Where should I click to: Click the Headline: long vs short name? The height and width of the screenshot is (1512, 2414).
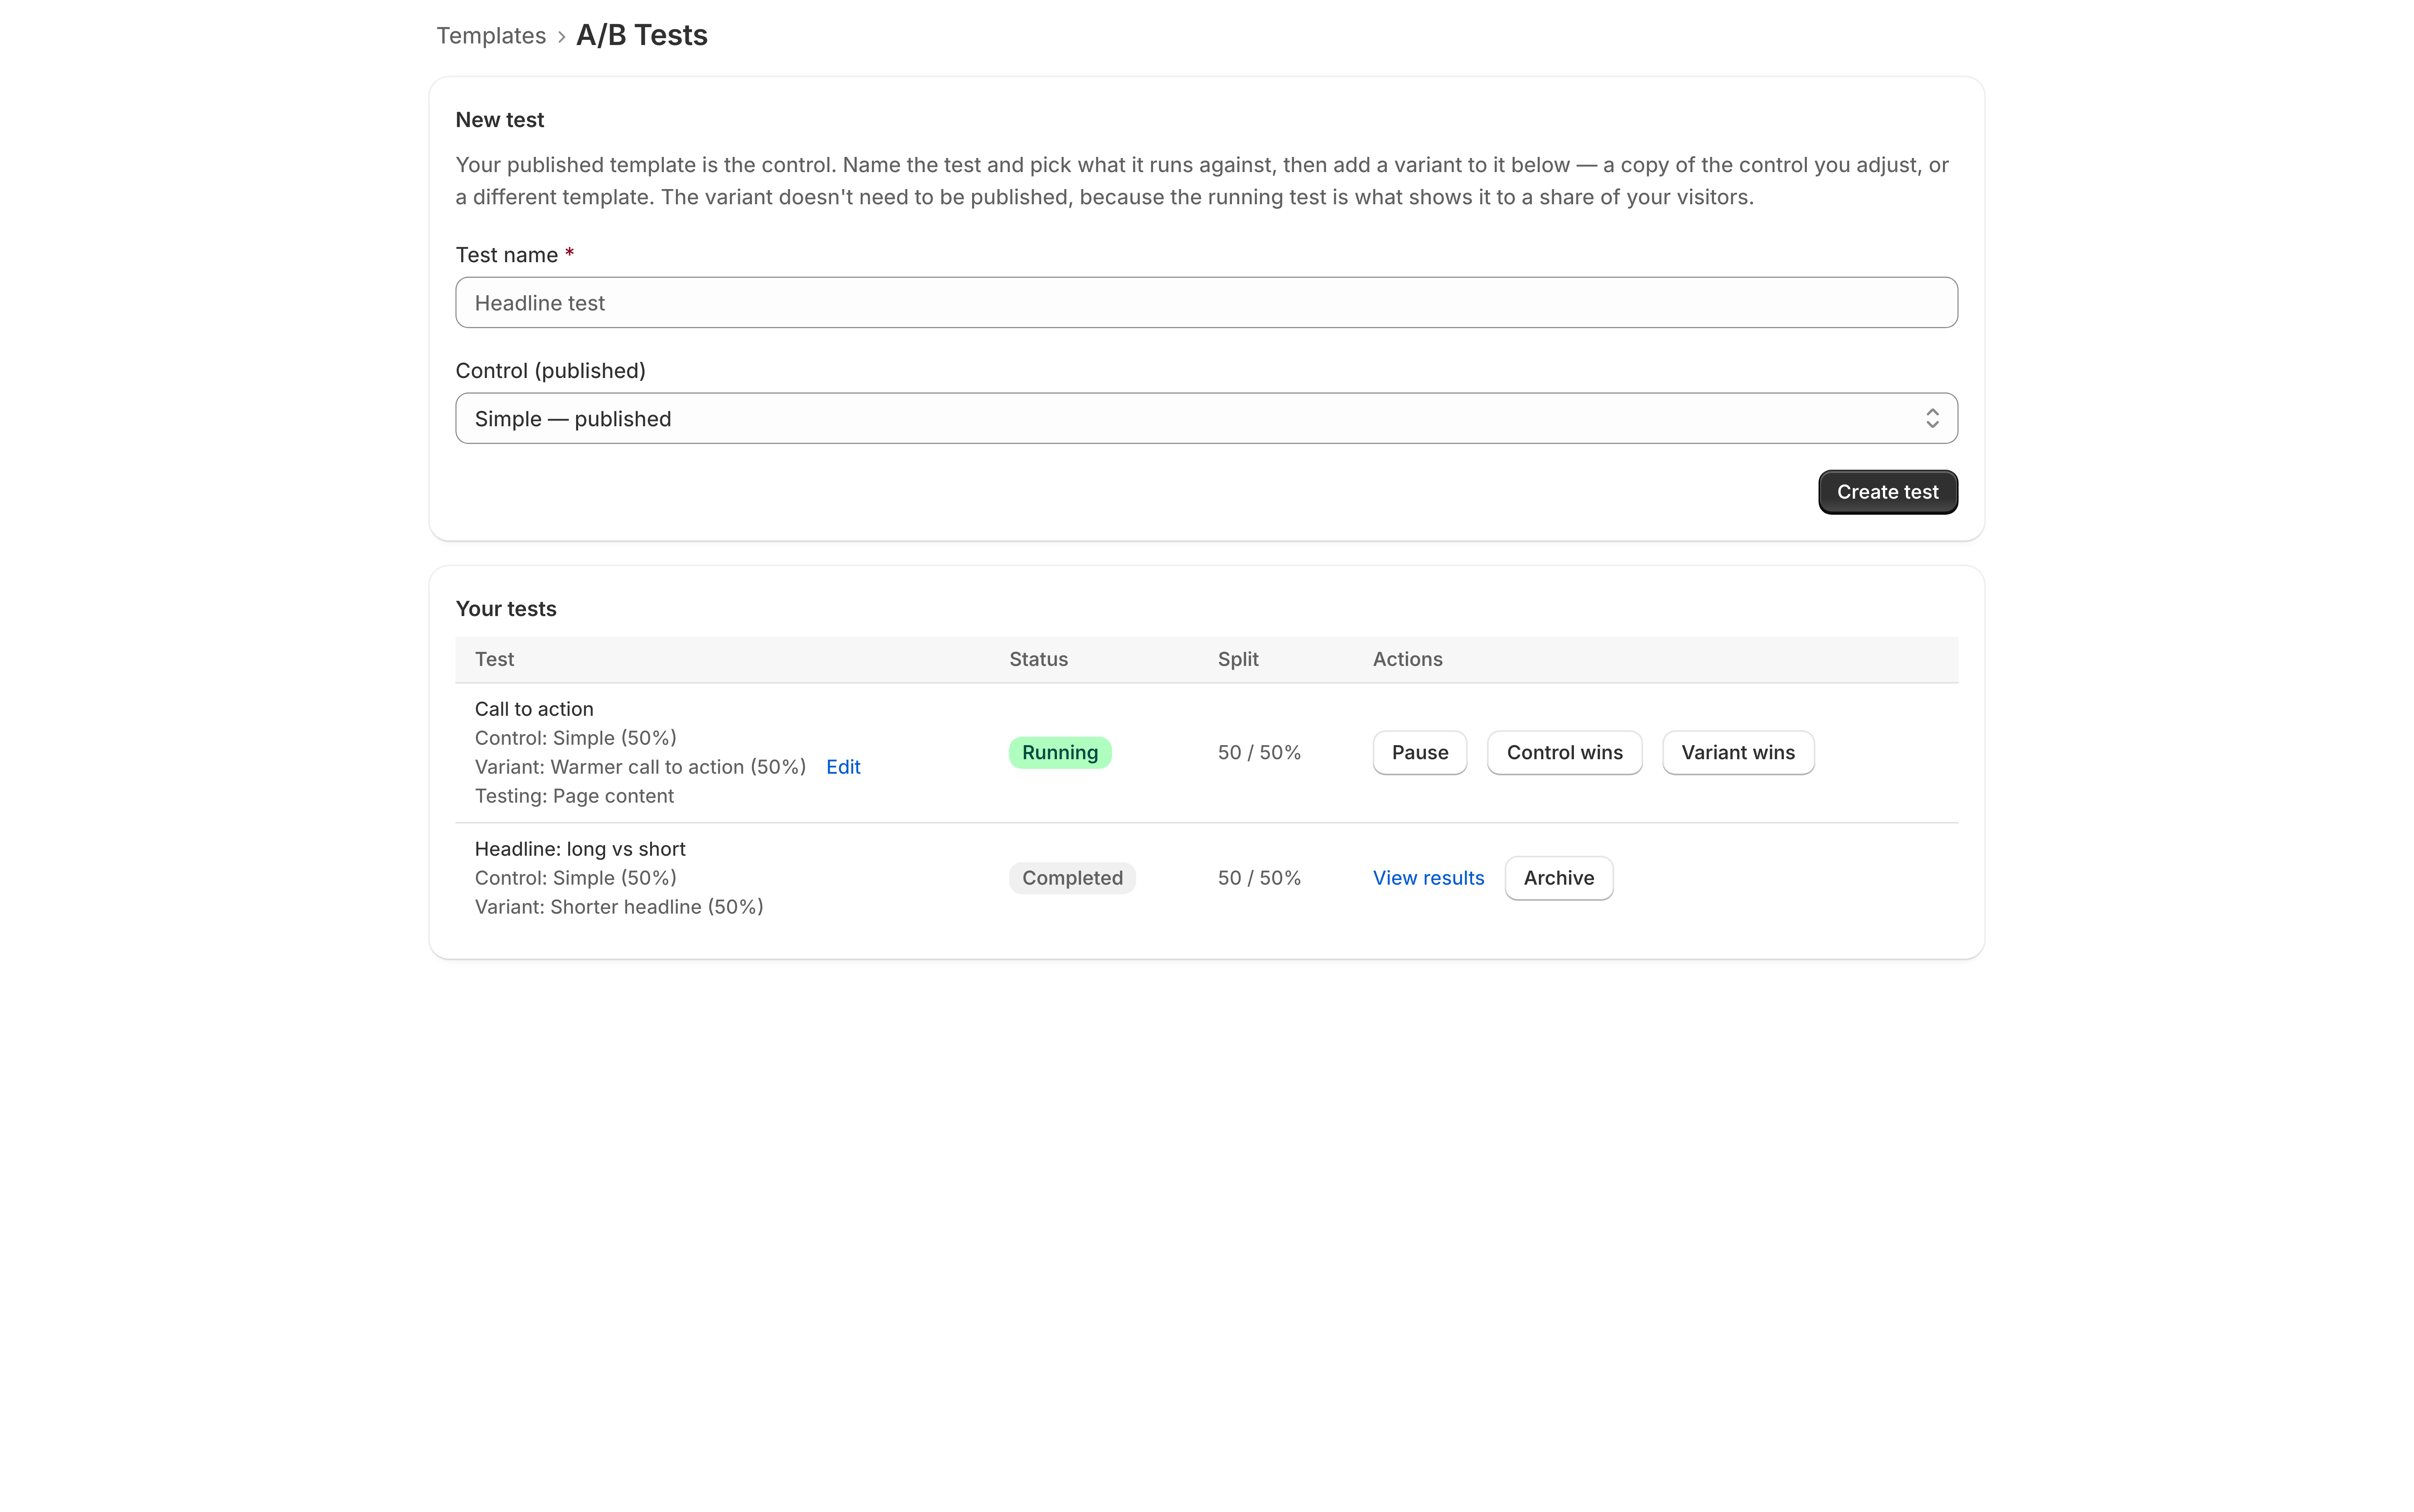(579, 849)
